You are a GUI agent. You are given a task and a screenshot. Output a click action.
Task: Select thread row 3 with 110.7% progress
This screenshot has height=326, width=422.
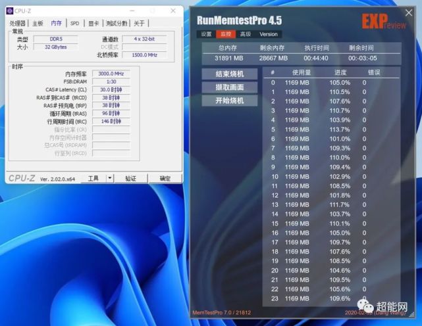[x=332, y=110]
